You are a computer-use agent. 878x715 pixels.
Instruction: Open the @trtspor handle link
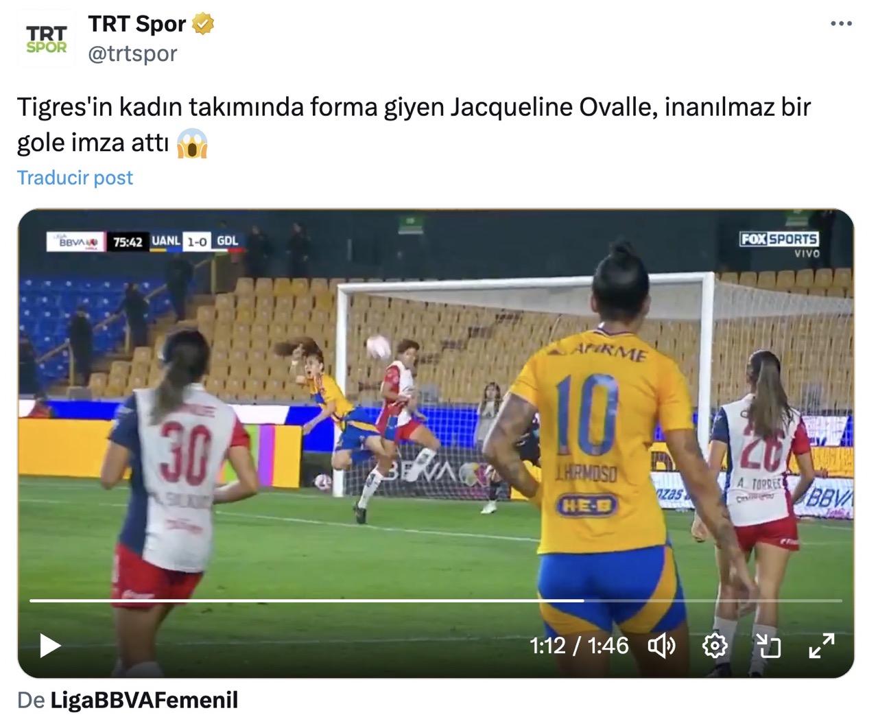tap(132, 54)
